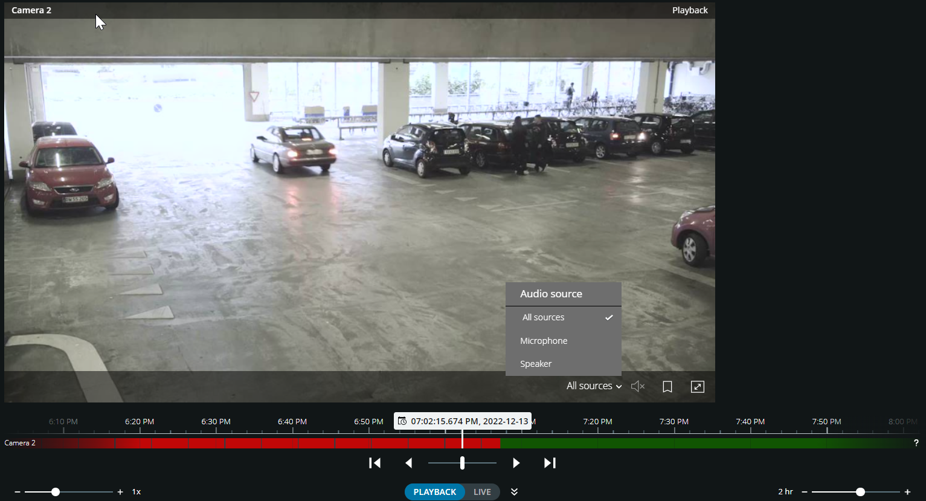Screen dimensions: 926x501
Task: Expand camera view to fullscreen
Action: click(x=698, y=387)
